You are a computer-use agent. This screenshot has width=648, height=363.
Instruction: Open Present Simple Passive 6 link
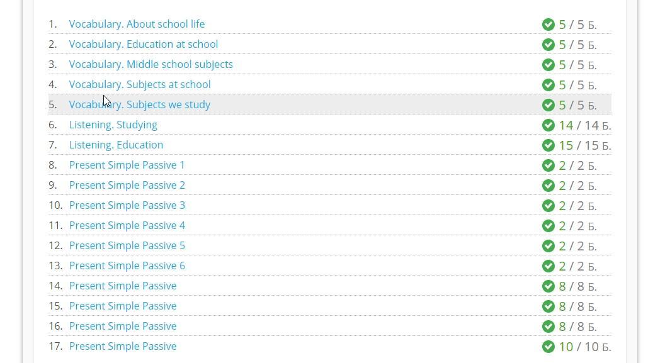127,265
